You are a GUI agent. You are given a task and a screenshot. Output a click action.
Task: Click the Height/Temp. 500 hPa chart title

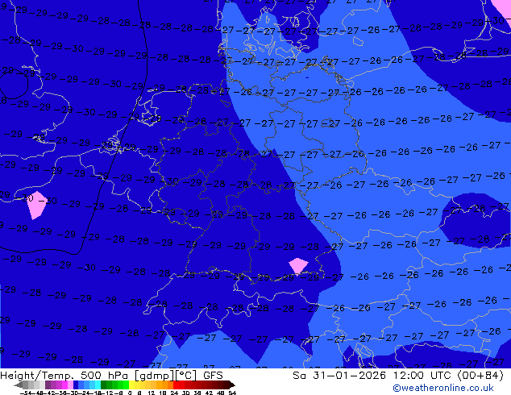click(x=64, y=376)
